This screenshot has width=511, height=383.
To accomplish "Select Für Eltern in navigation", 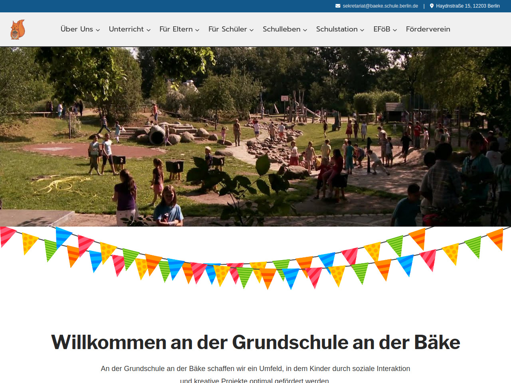I will pyautogui.click(x=176, y=29).
